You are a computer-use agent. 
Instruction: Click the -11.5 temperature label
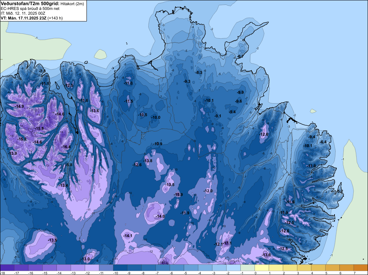(128, 101)
